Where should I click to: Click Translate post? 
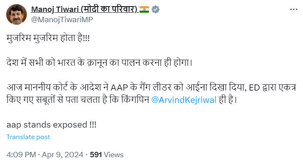28,137
